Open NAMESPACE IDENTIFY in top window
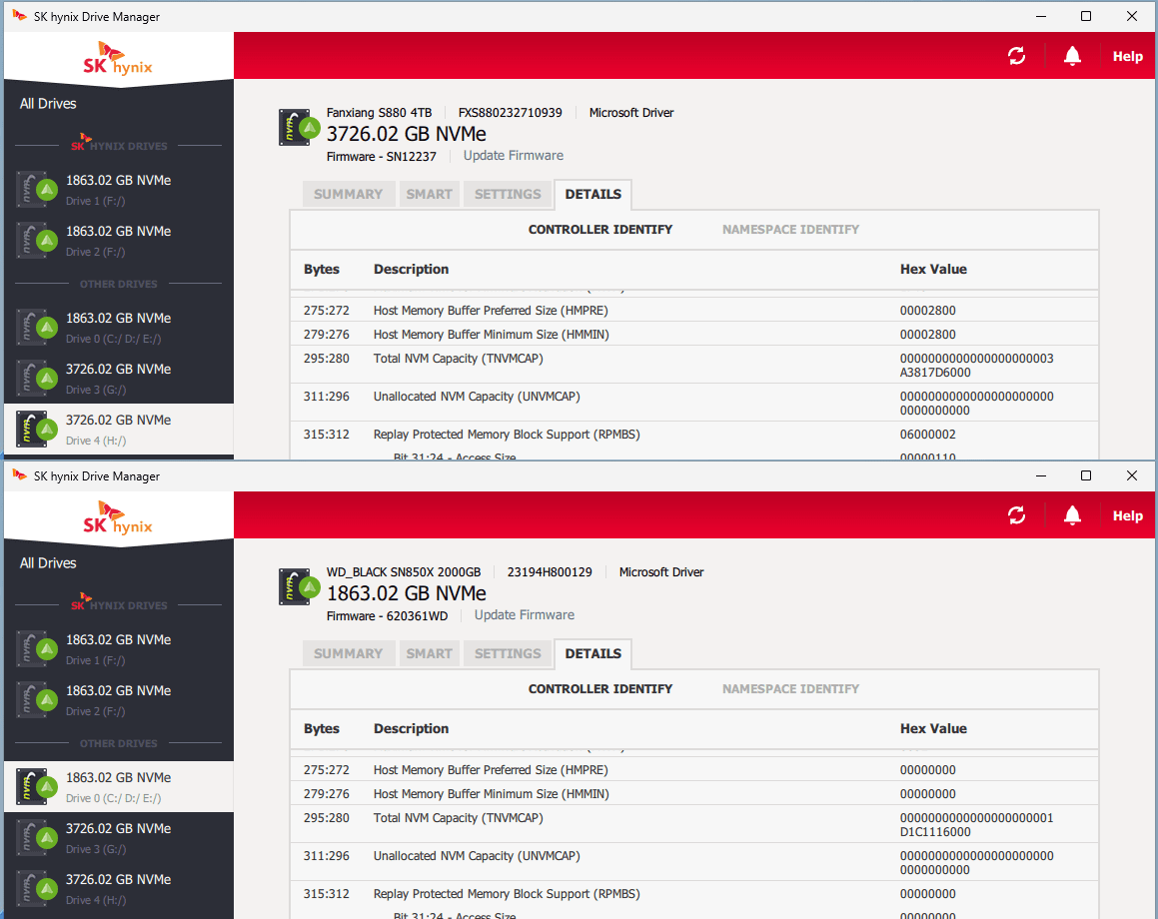The width and height of the screenshot is (1158, 919). click(x=791, y=230)
